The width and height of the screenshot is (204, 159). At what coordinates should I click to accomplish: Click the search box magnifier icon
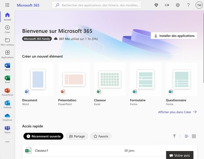point(57,5)
